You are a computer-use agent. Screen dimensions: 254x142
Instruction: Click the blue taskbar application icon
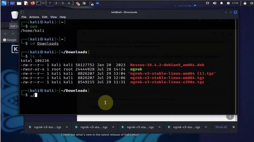[x=98, y=3]
